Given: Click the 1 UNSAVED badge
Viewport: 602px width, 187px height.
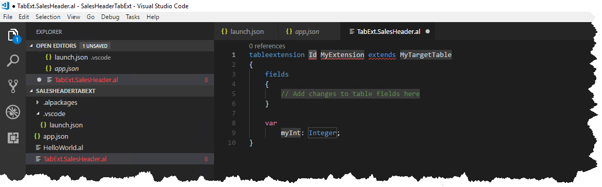Looking at the screenshot, I should point(95,46).
